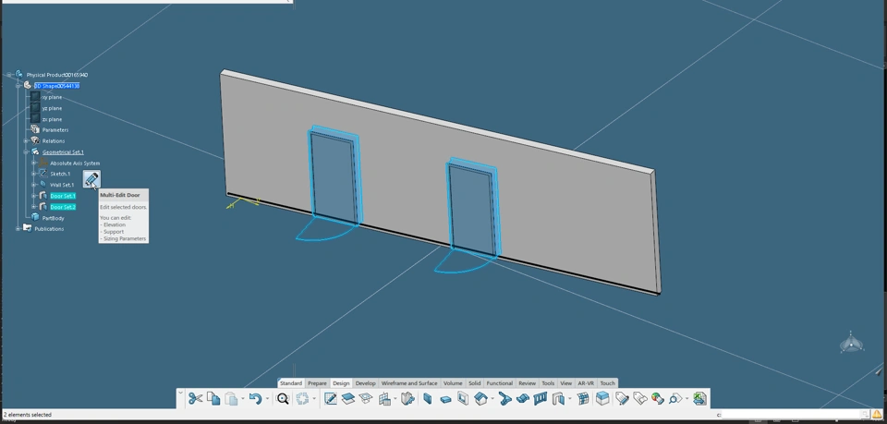Select the Wall Set.1 tree item
The width and height of the screenshot is (887, 424).
click(62, 185)
